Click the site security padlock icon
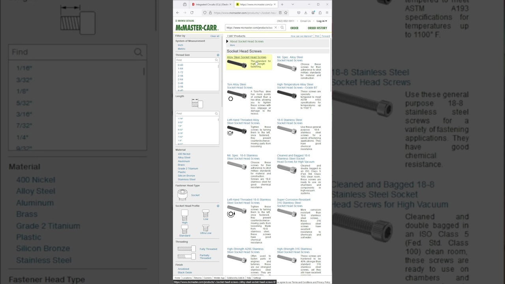Image resolution: width=505 pixels, height=284 pixels. [x=210, y=13]
